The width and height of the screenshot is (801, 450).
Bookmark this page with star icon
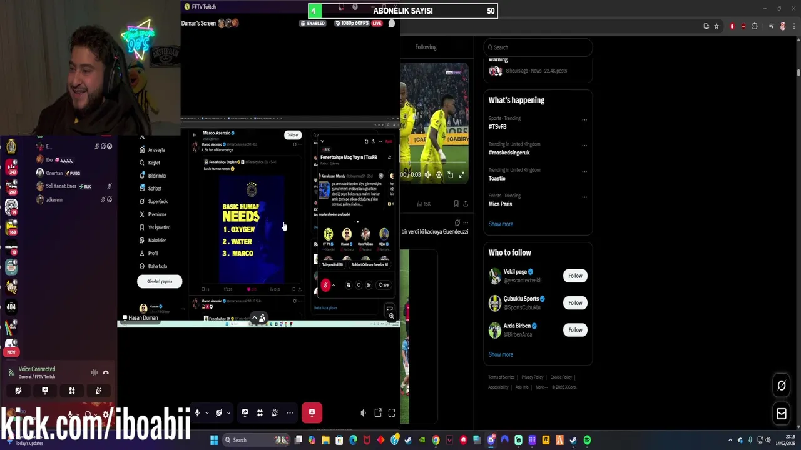(x=717, y=26)
